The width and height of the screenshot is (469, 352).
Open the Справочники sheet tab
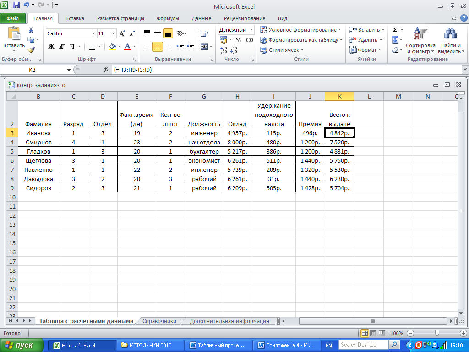(159, 321)
